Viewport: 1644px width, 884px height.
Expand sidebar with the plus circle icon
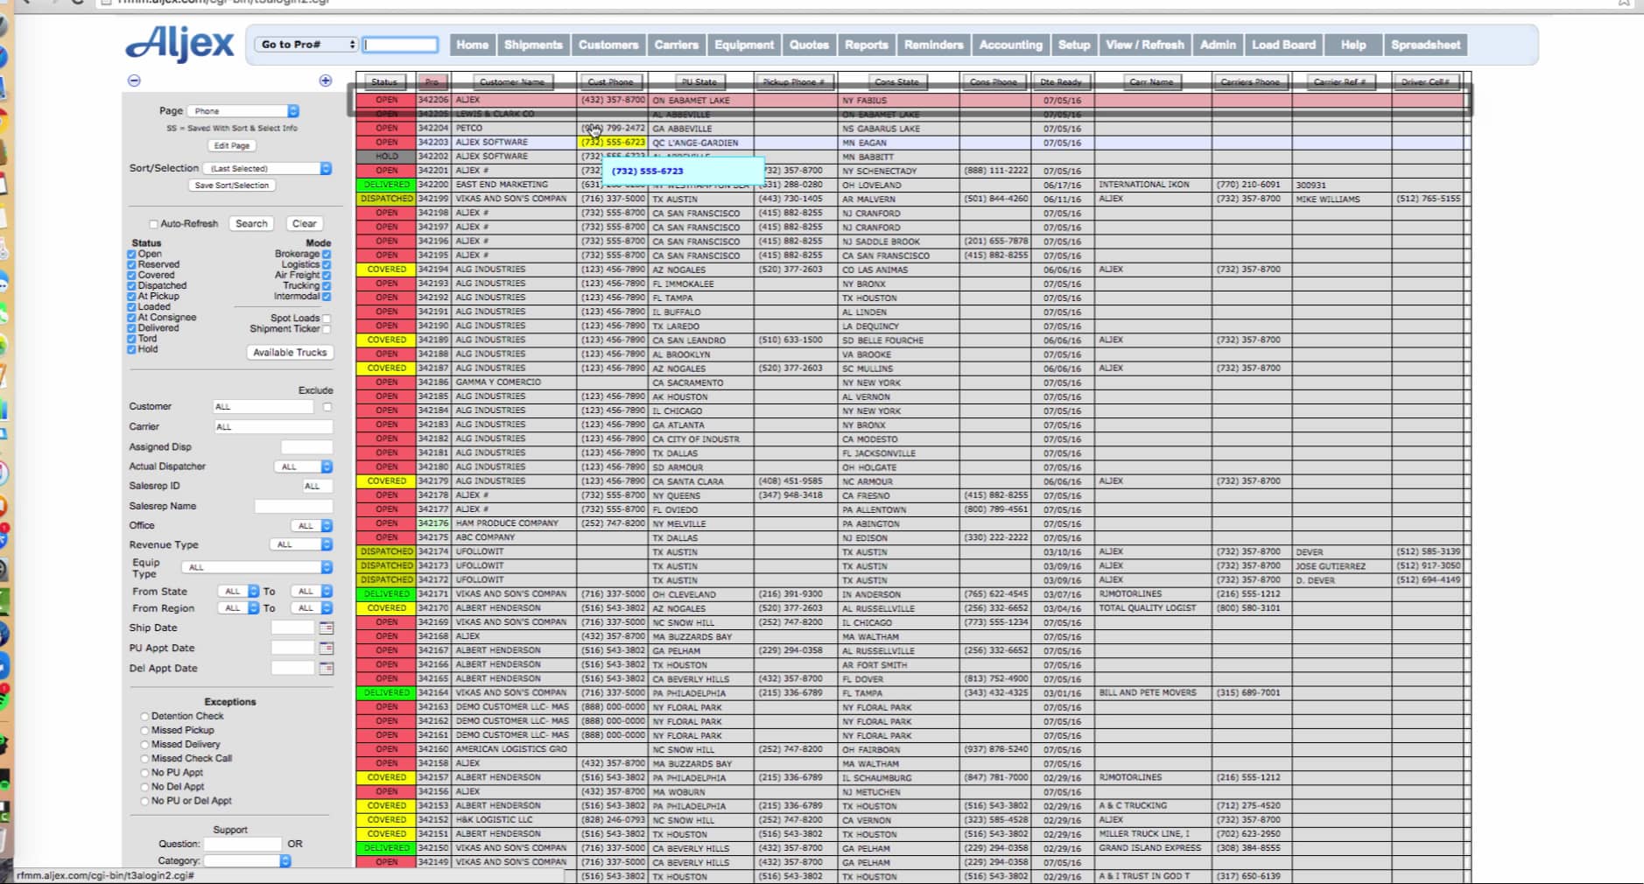(326, 81)
